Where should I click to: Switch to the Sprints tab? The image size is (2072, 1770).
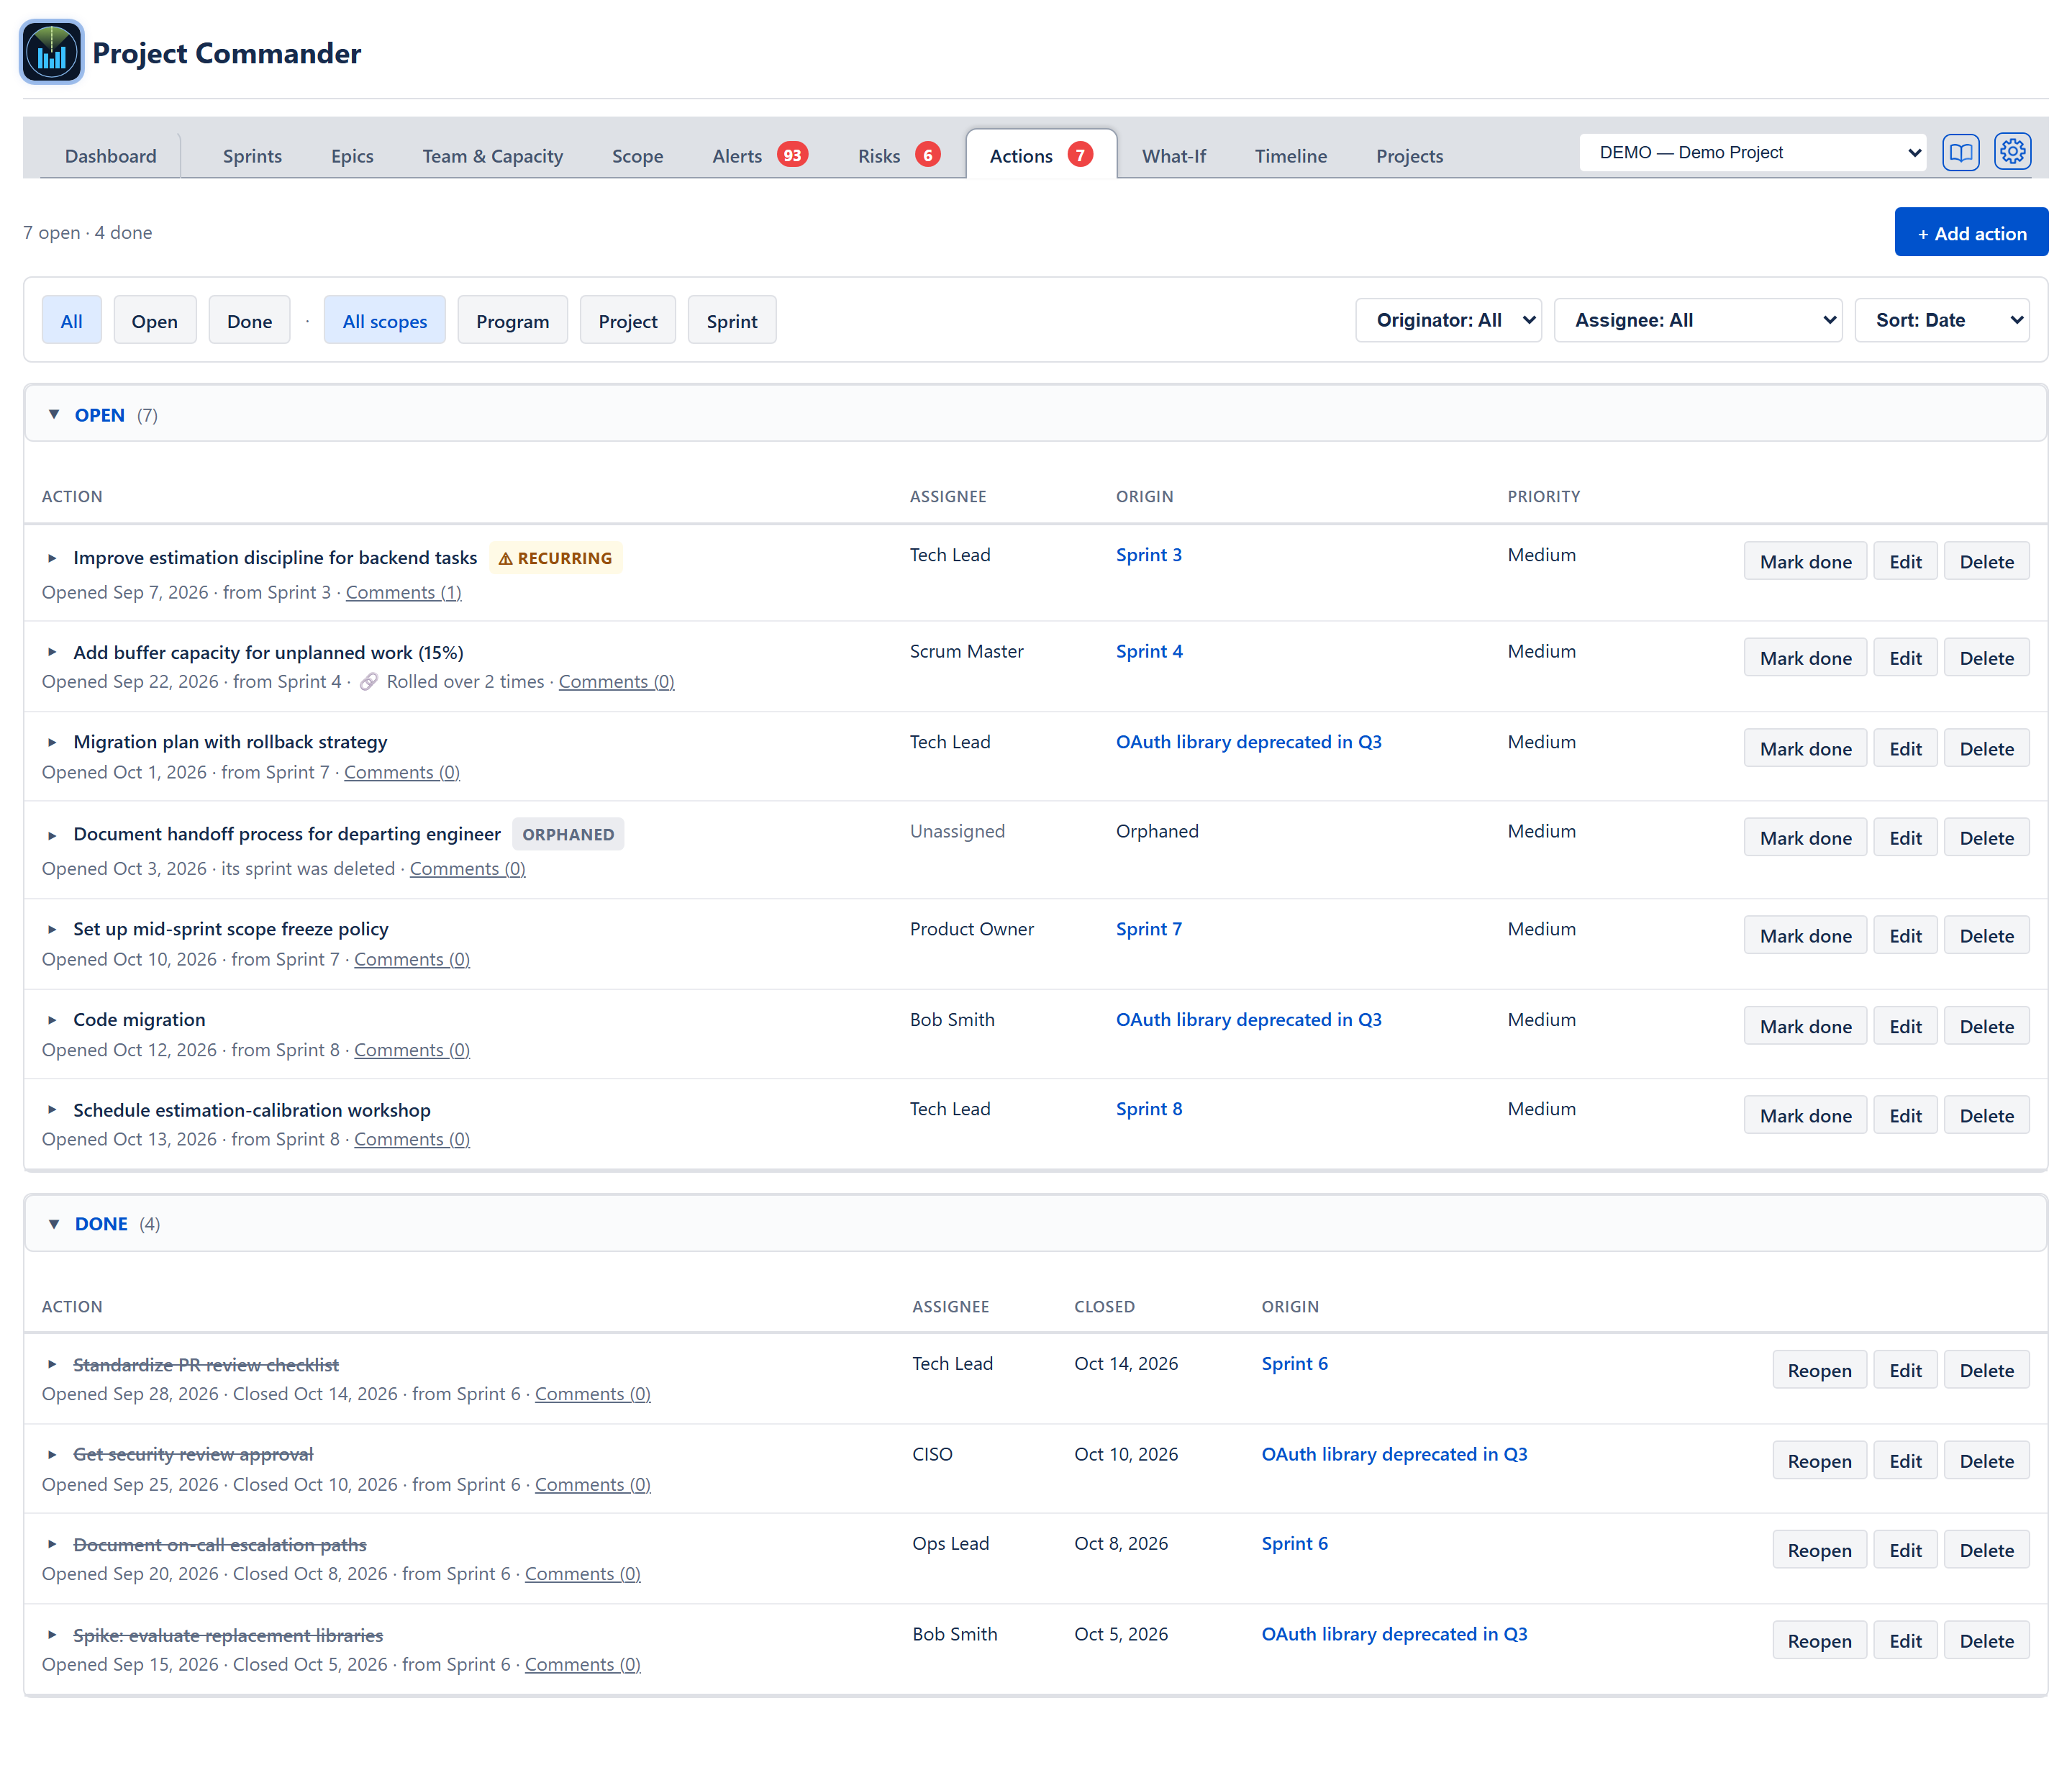pyautogui.click(x=252, y=156)
